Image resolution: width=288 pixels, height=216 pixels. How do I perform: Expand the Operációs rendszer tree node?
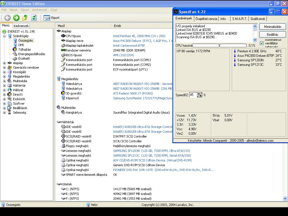pos(4,67)
